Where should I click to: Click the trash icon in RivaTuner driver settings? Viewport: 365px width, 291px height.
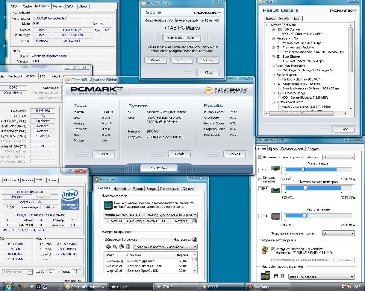[x=128, y=247]
